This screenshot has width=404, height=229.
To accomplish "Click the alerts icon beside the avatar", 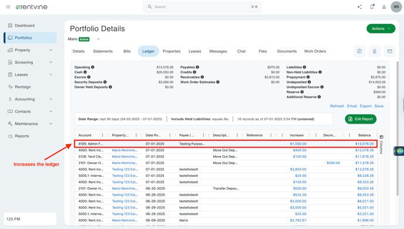I will [x=384, y=7].
